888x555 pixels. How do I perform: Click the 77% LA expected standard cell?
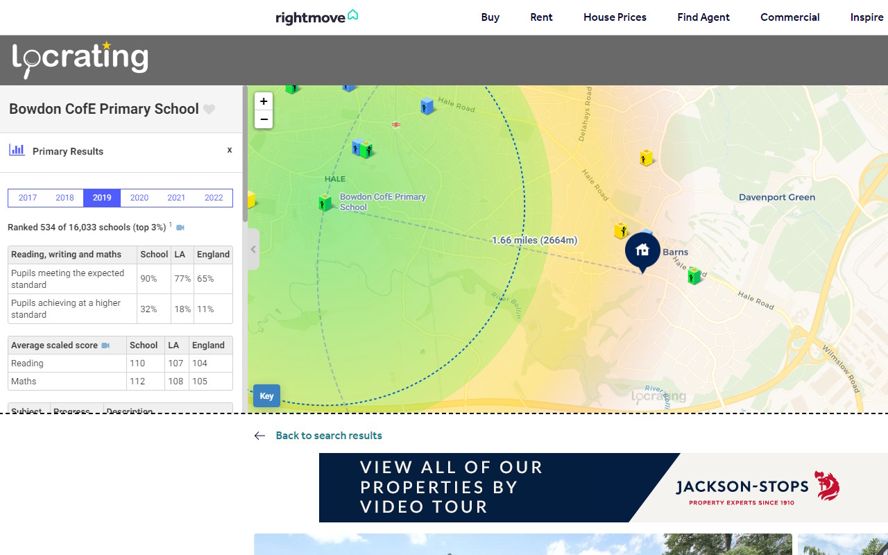(182, 279)
